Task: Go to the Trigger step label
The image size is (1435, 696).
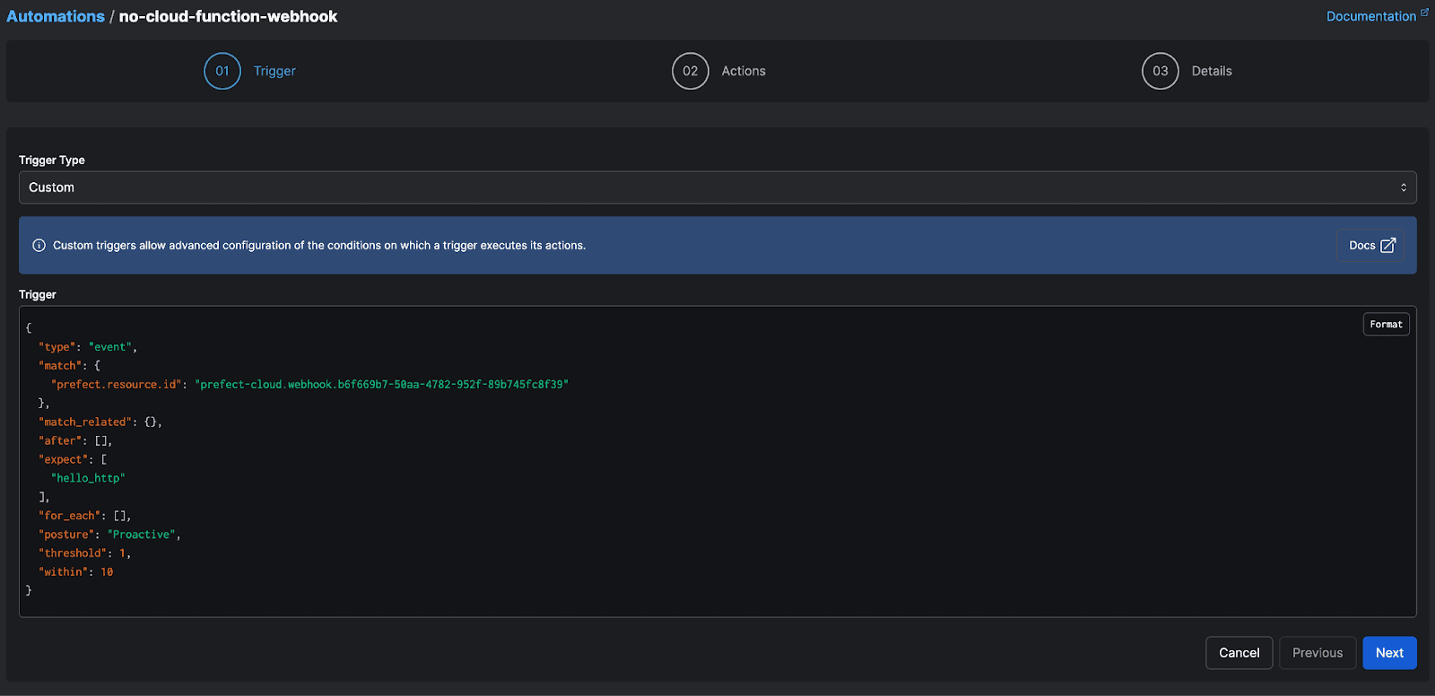Action: (x=274, y=71)
